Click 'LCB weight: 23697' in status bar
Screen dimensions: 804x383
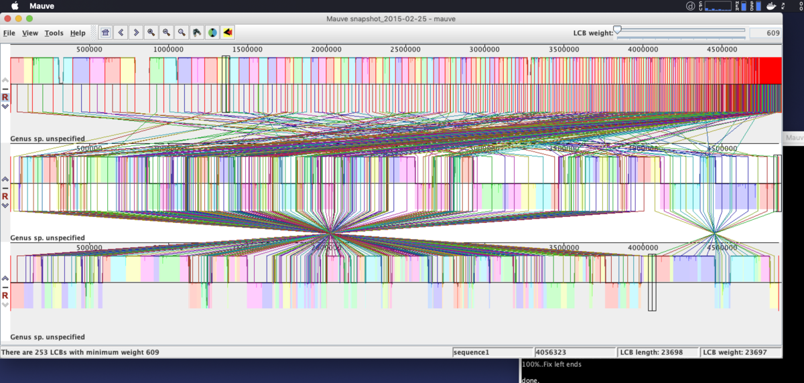coord(740,352)
